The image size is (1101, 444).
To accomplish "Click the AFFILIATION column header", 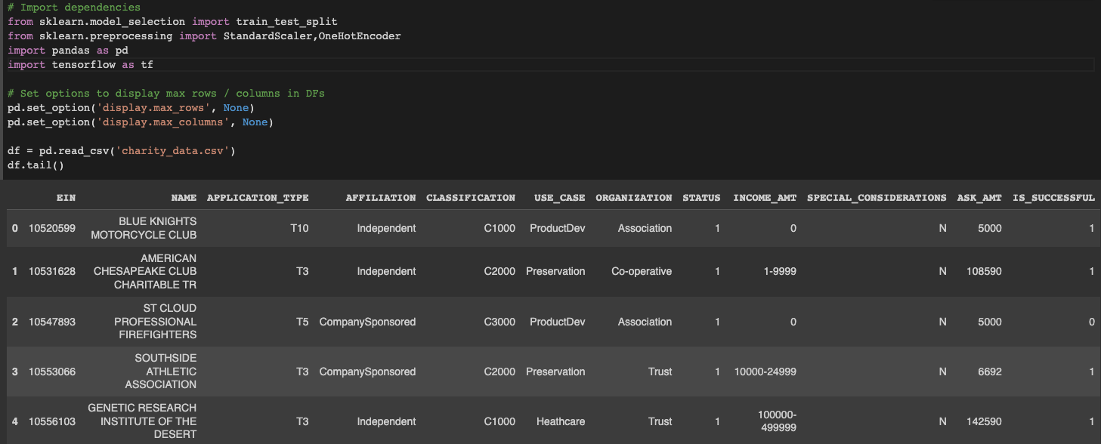I will [381, 198].
